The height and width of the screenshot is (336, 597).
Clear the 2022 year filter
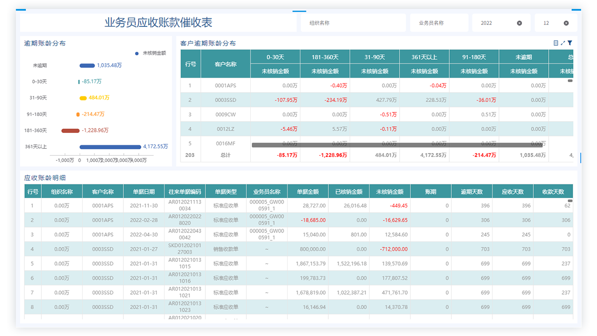[x=519, y=23]
